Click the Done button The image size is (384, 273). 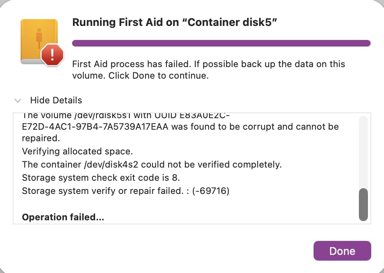342,251
